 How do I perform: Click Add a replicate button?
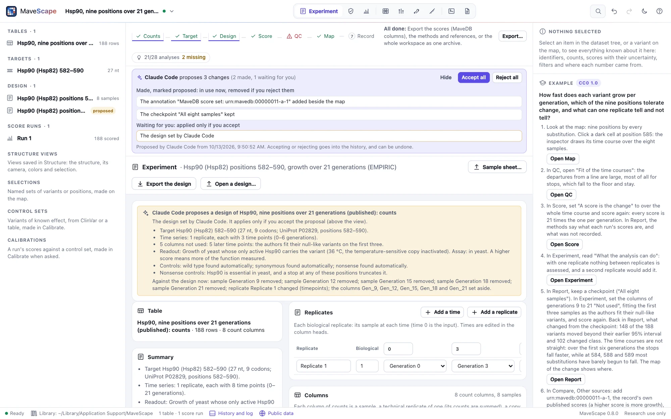pos(494,312)
